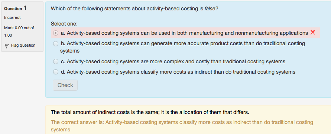Click the Check button
The width and height of the screenshot is (331, 134).
(x=65, y=85)
